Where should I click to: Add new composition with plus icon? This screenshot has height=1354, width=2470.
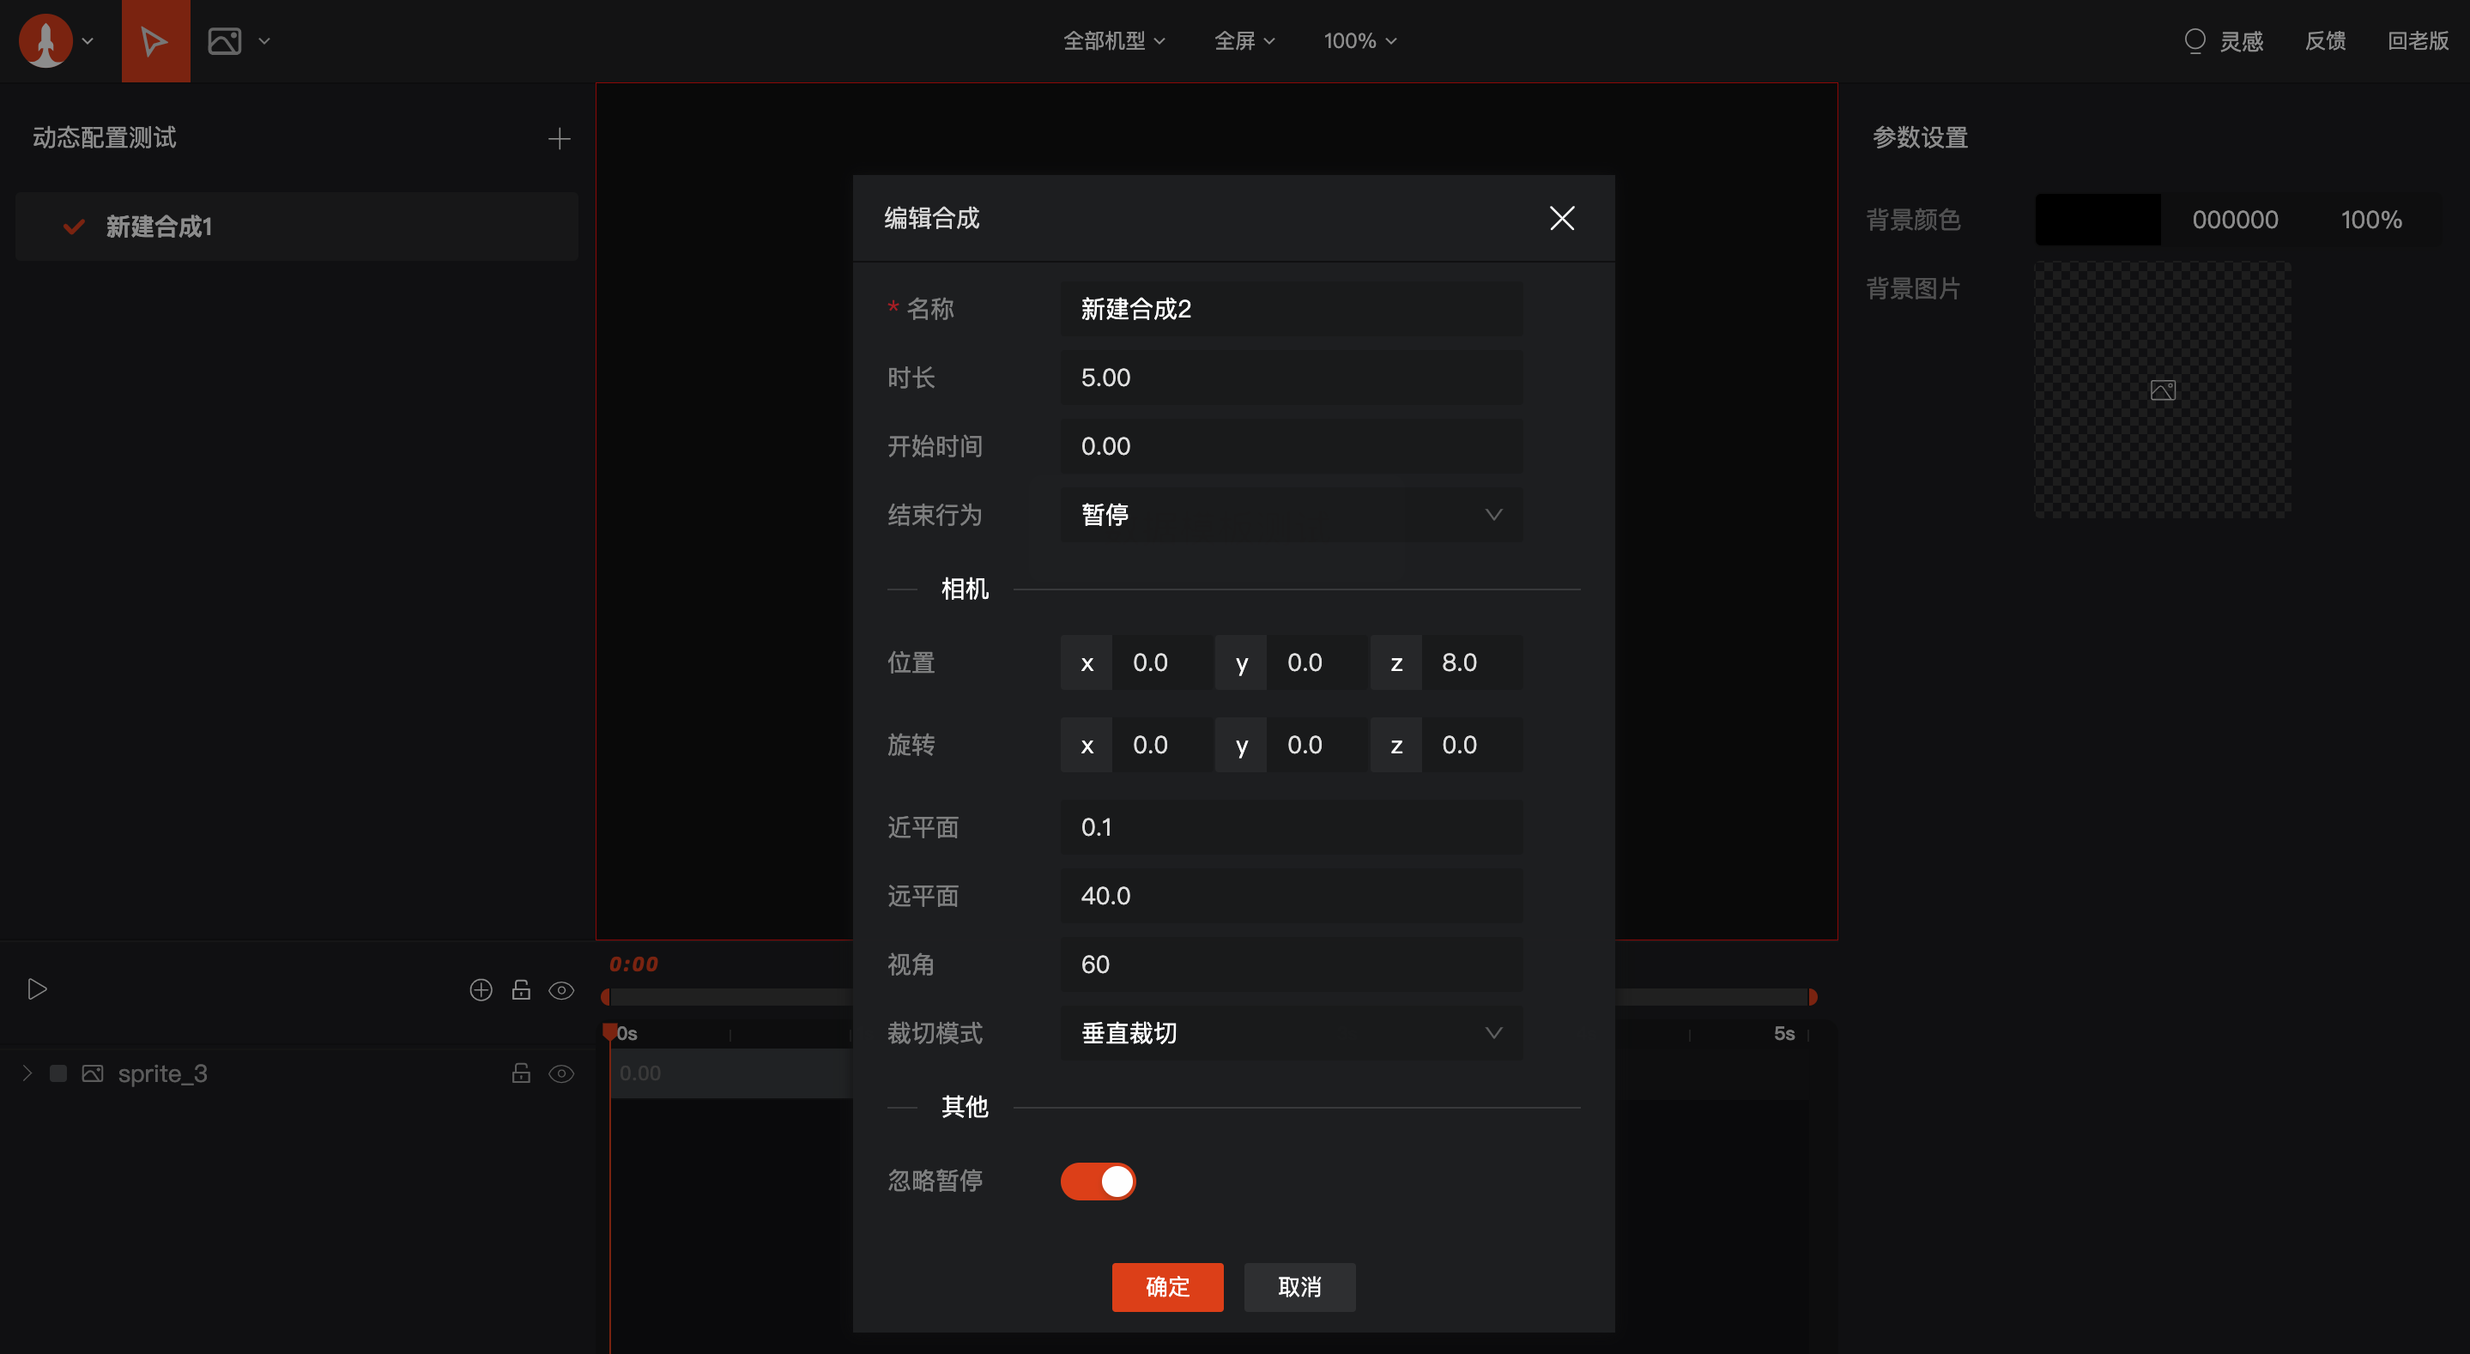[559, 139]
